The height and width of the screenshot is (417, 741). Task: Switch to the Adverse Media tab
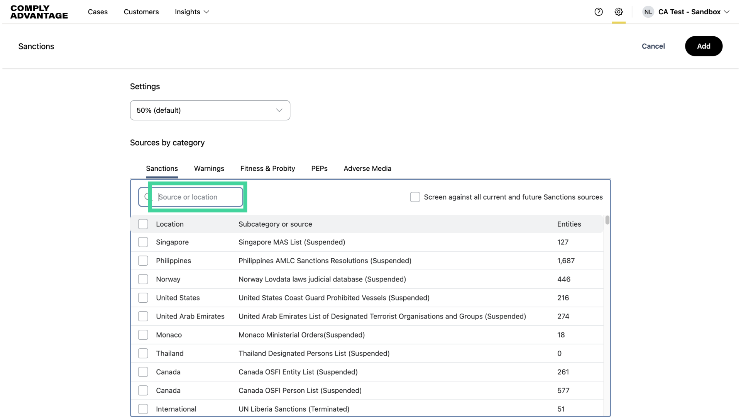(x=367, y=169)
